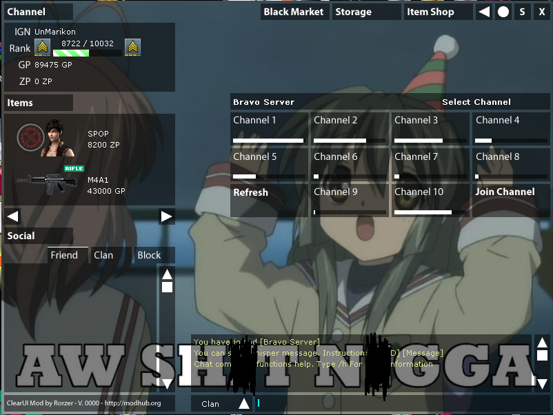Open the Item Shop
The image size is (553, 415).
431,12
